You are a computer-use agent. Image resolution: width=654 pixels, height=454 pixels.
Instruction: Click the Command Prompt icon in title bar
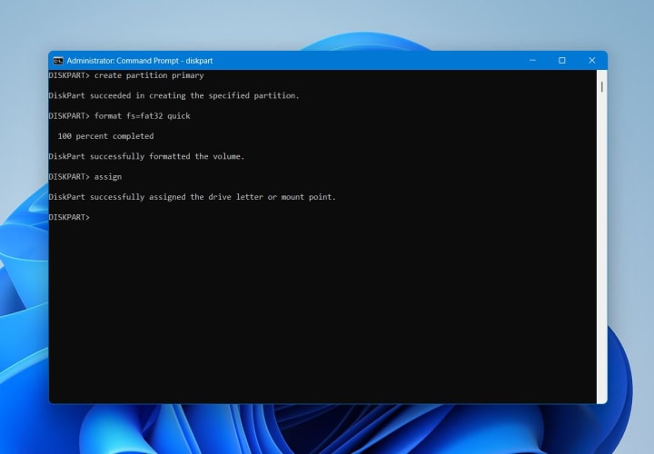58,61
